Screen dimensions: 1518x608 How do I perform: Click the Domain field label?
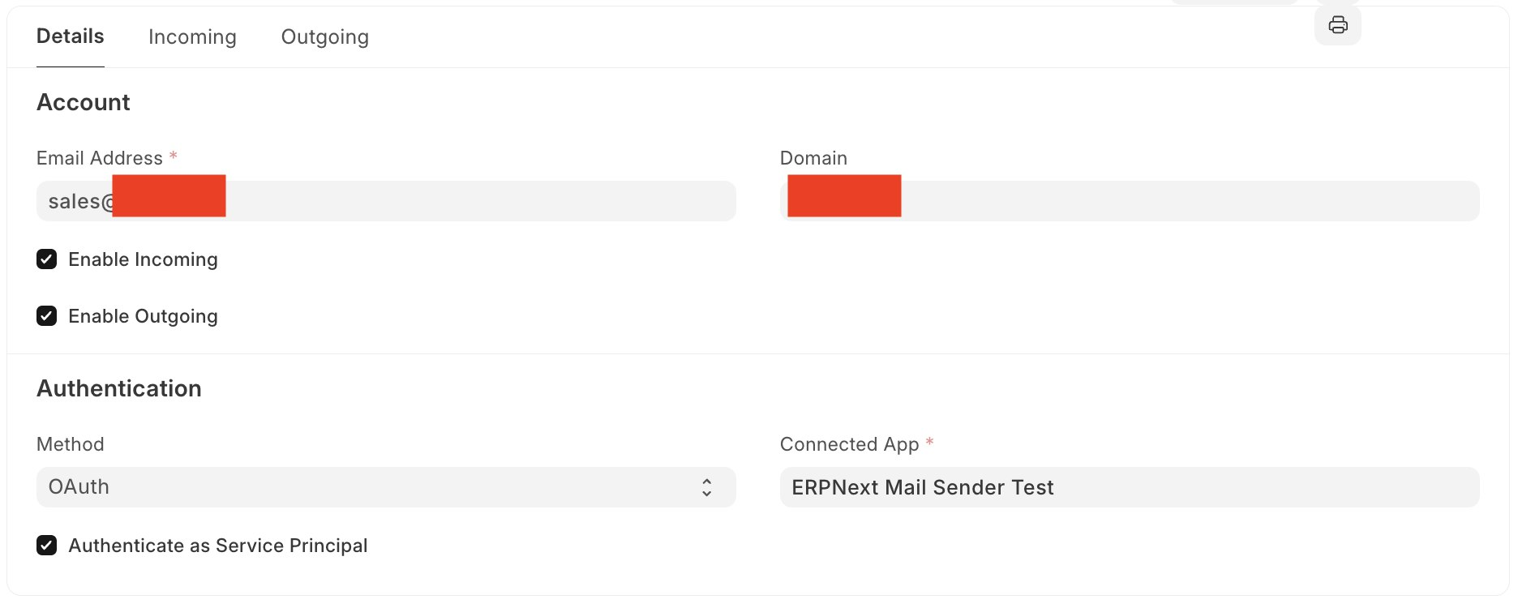coord(813,158)
